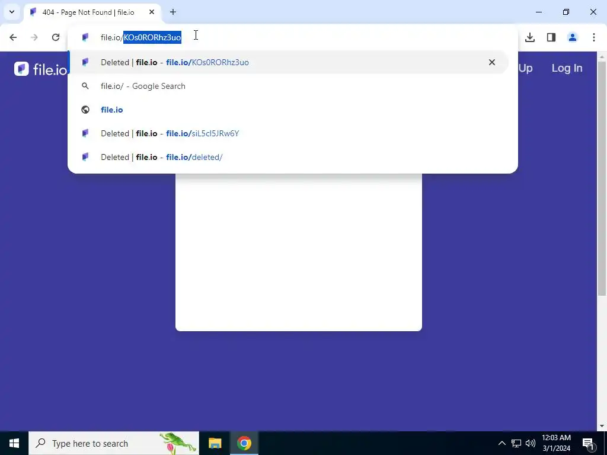Open File Explorer from the taskbar
Screen dimensions: 607x455
(215, 443)
